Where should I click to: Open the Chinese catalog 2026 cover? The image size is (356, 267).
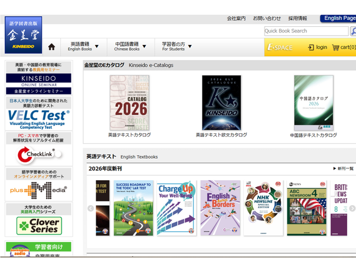313,103
